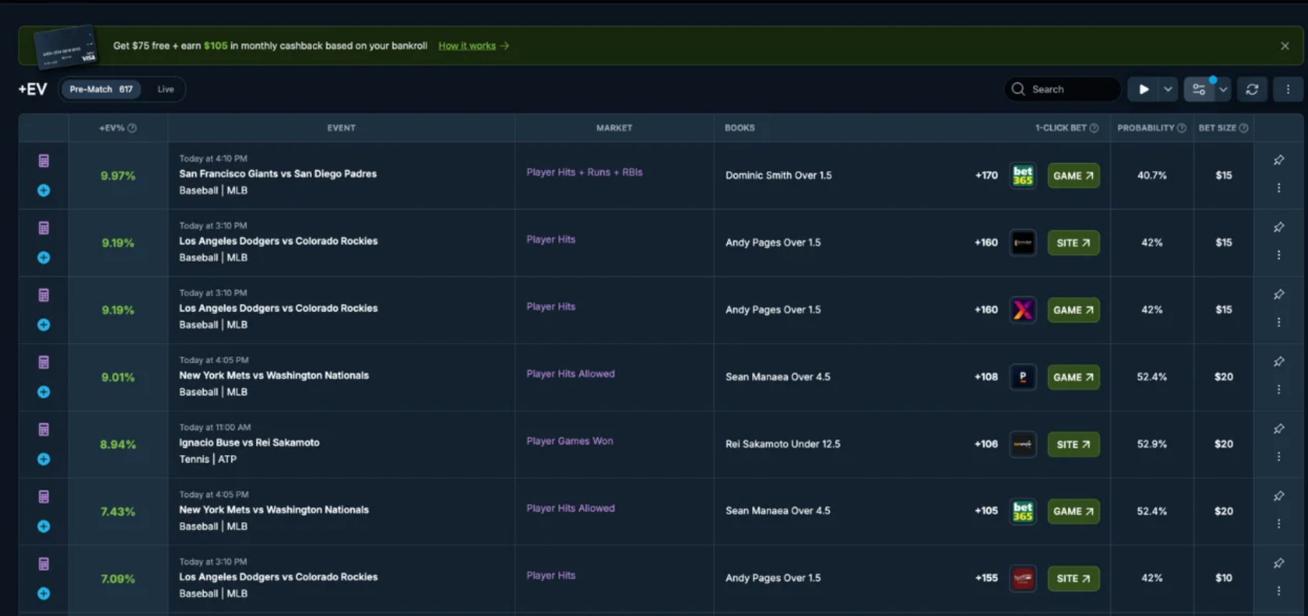
Task: Click the bet365 logo at +170 odds
Action: [x=1022, y=176]
